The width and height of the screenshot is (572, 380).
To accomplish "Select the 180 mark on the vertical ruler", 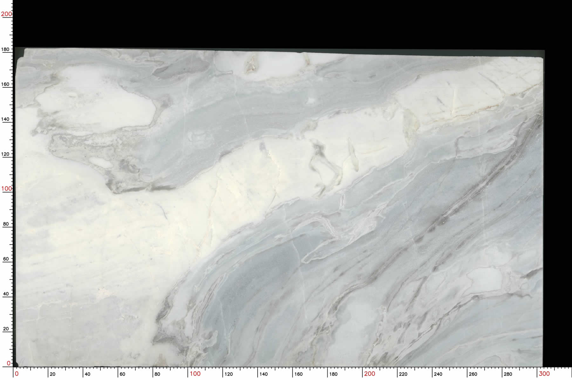I will point(6,49).
